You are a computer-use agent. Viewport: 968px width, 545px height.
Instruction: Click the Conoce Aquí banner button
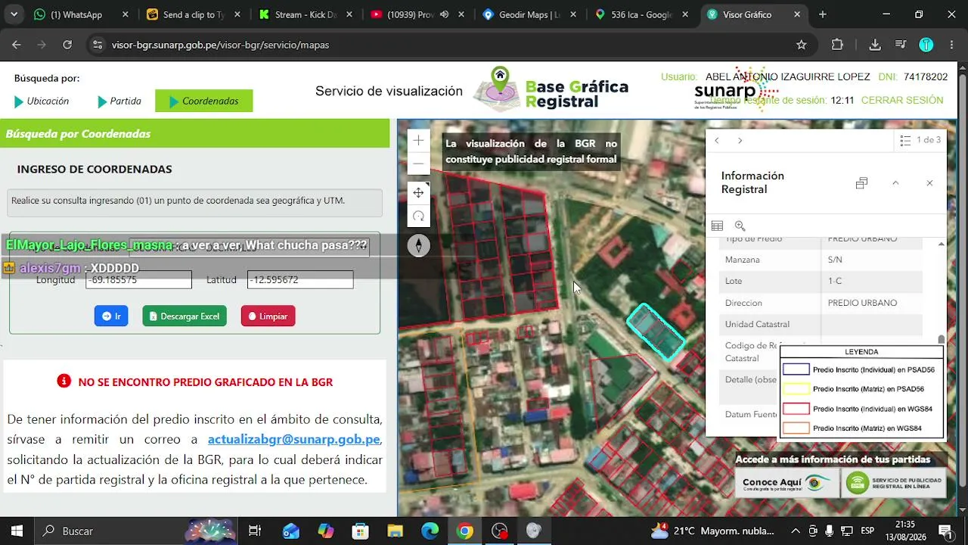787,483
